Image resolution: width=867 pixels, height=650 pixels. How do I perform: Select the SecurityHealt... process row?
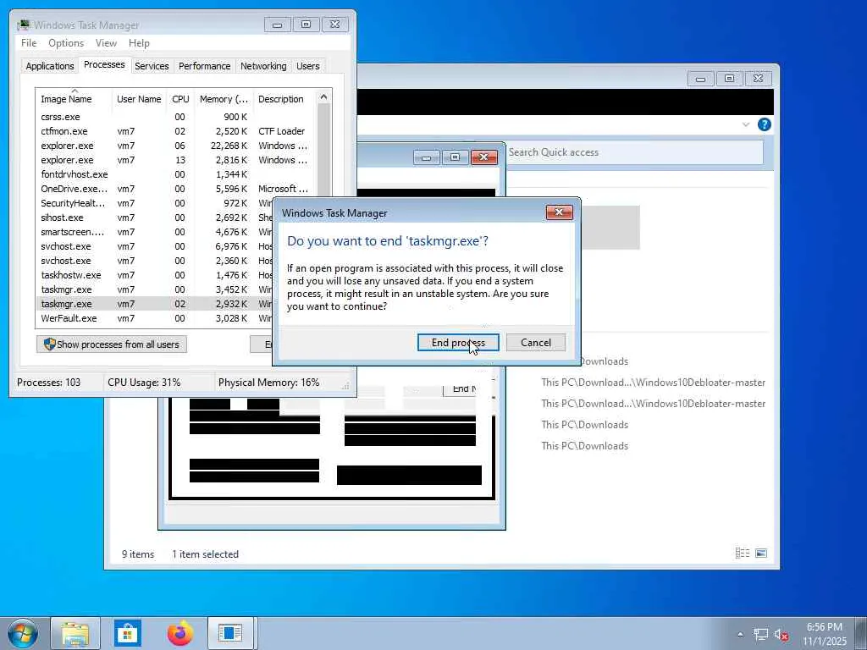(155, 203)
